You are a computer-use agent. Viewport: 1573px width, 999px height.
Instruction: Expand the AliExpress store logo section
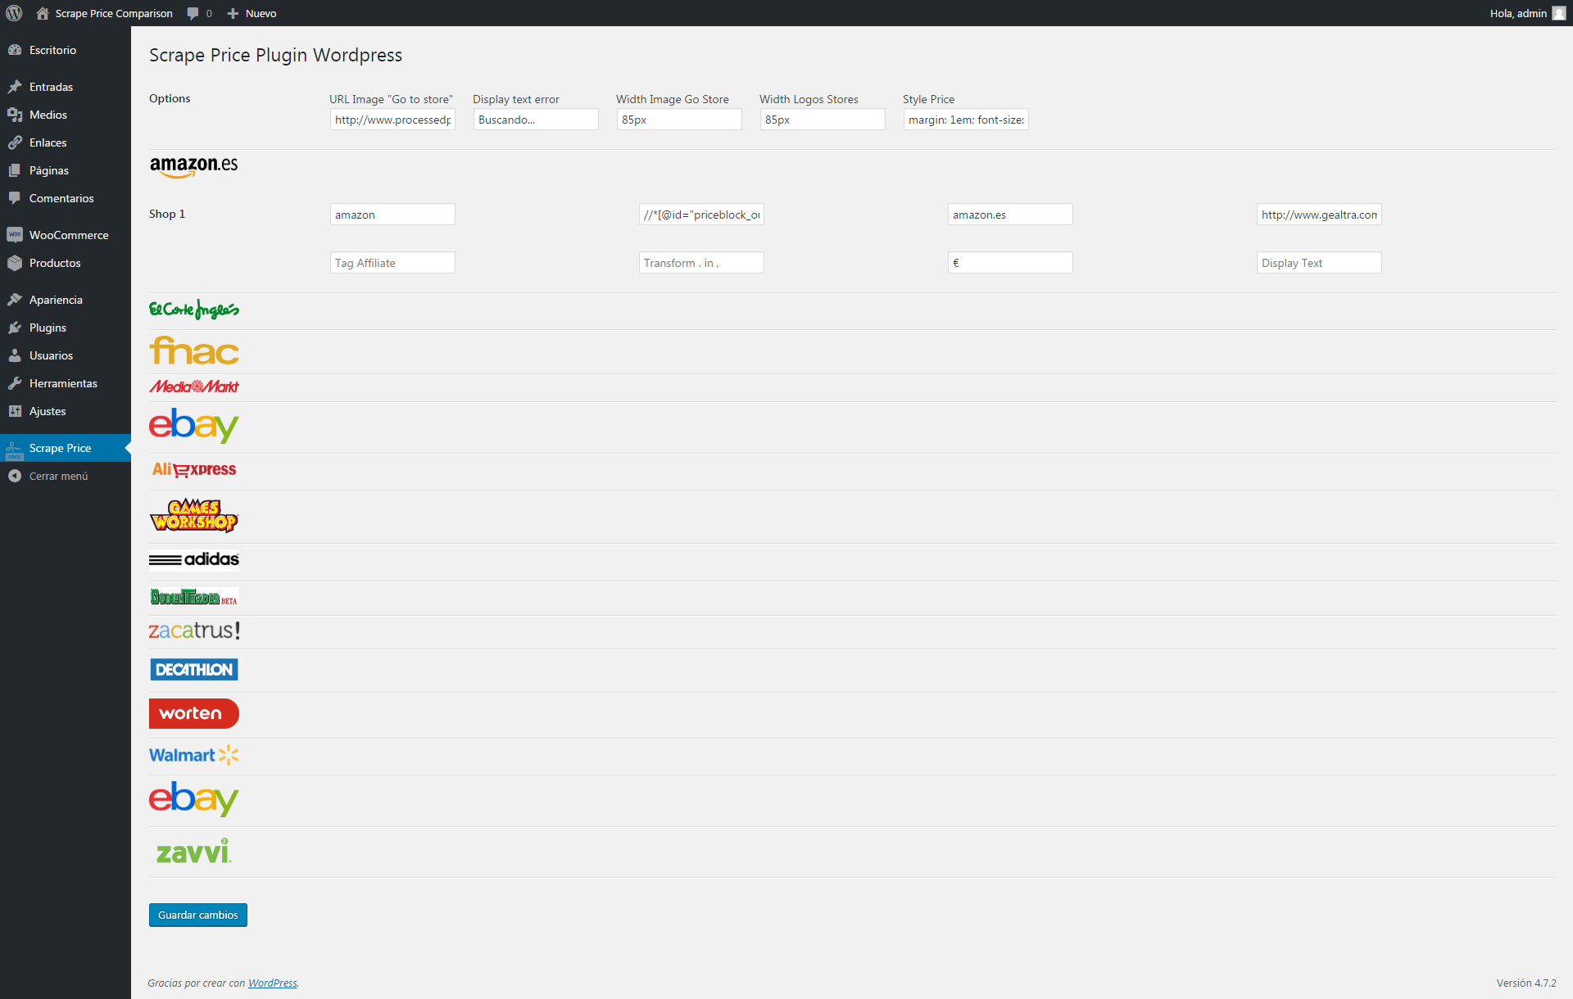(194, 469)
